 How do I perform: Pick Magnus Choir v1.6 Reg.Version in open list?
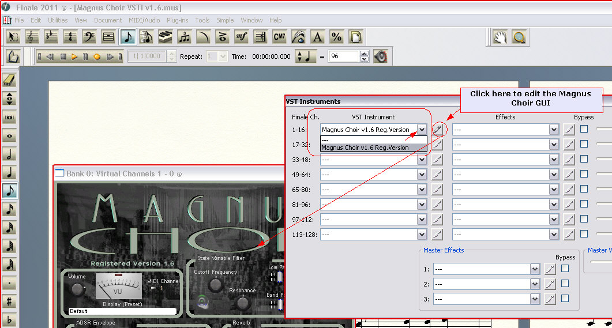373,148
